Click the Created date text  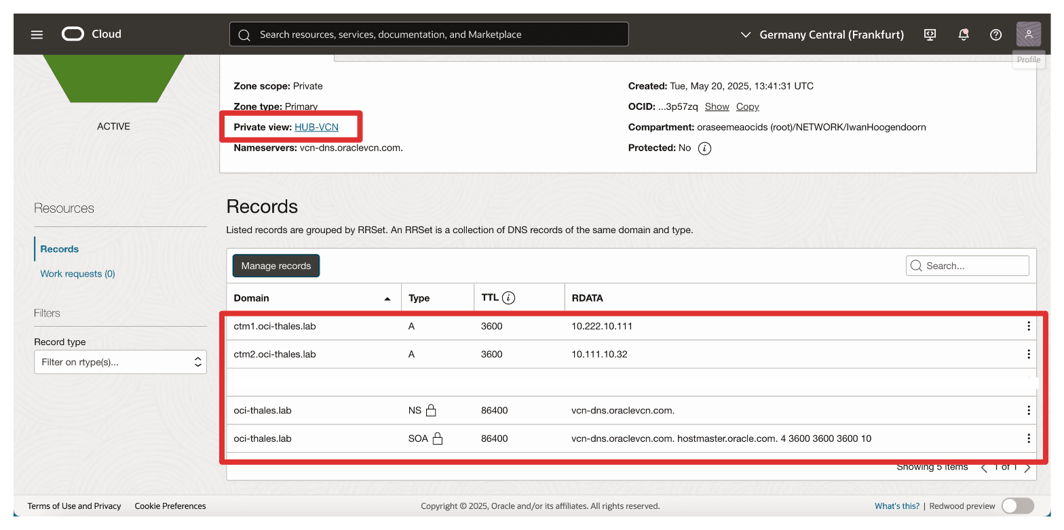741,86
